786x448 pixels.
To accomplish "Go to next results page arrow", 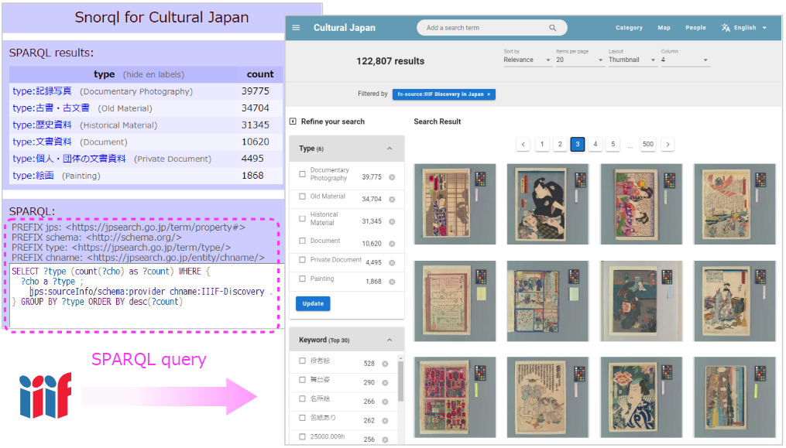I will [x=668, y=145].
